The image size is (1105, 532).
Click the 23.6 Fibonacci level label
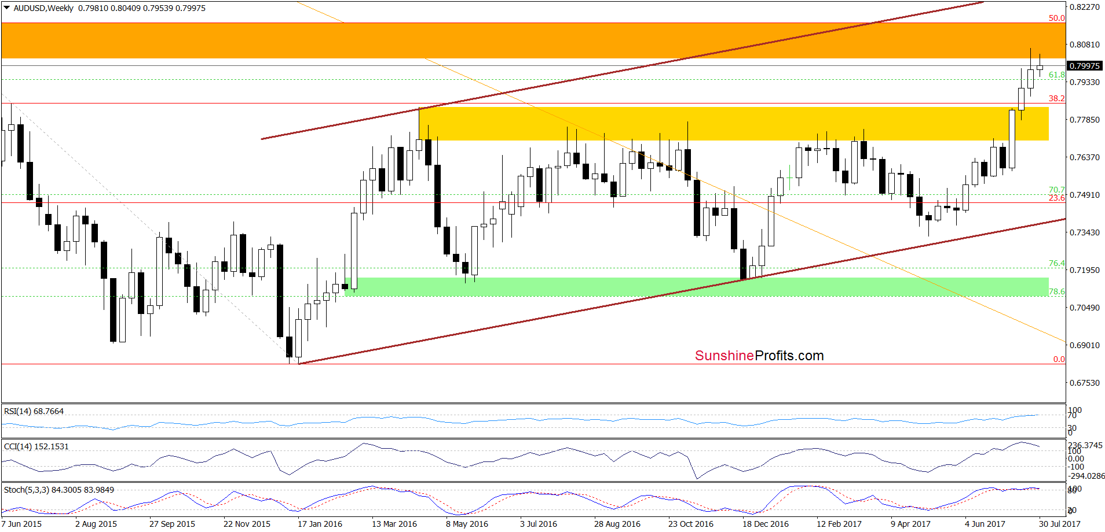pyautogui.click(x=1056, y=198)
